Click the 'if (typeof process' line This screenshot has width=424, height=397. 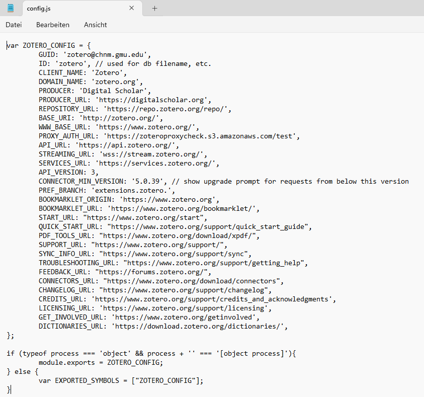coord(151,354)
